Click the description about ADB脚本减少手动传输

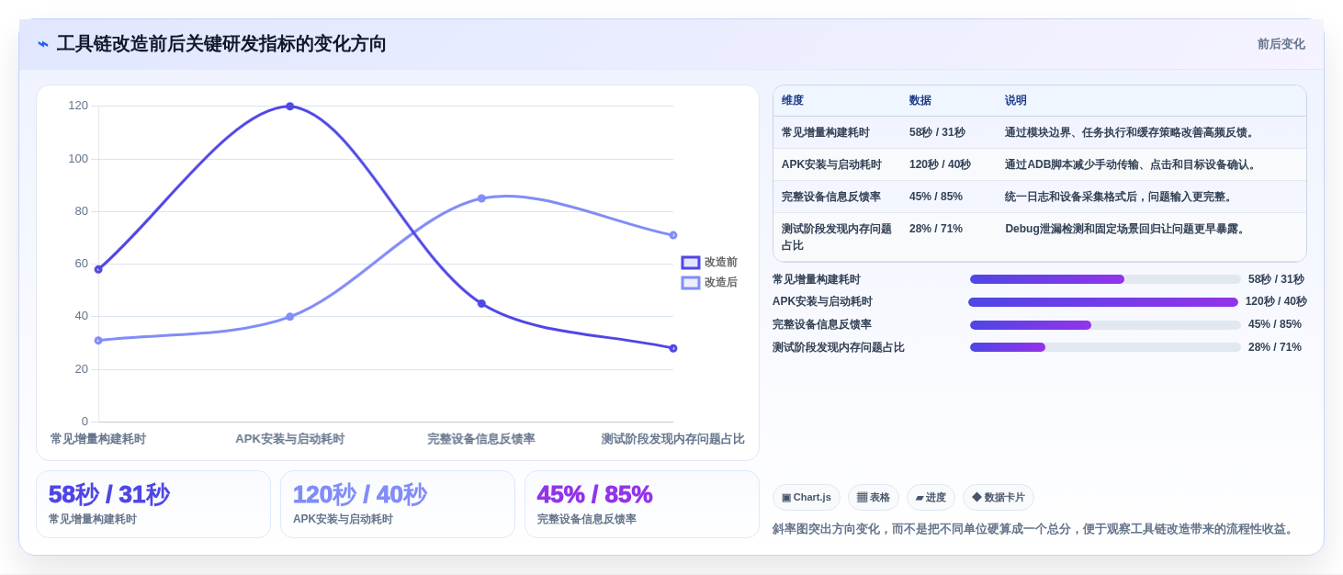1132,164
